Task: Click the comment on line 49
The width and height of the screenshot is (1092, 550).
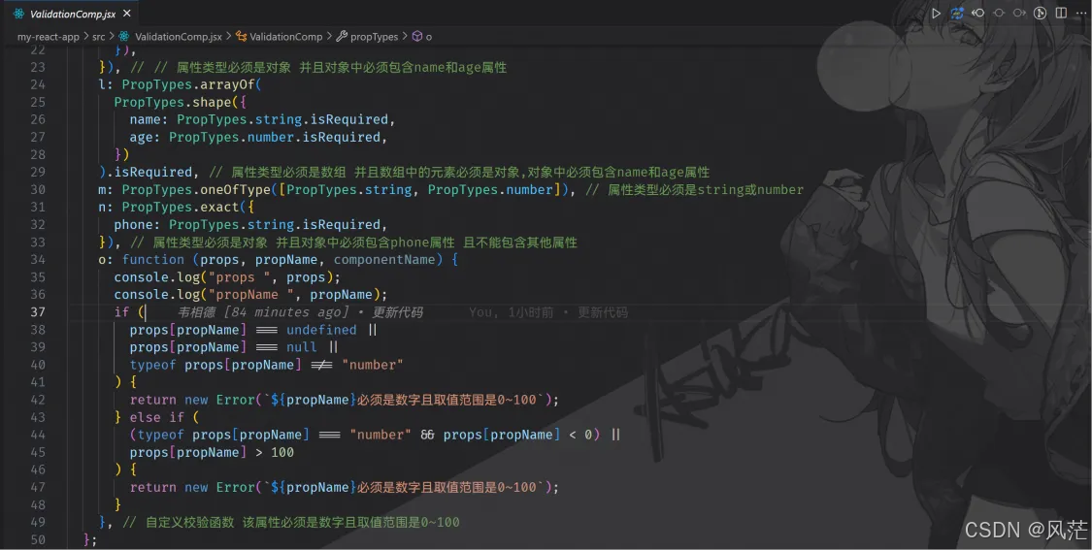Action: 290,522
